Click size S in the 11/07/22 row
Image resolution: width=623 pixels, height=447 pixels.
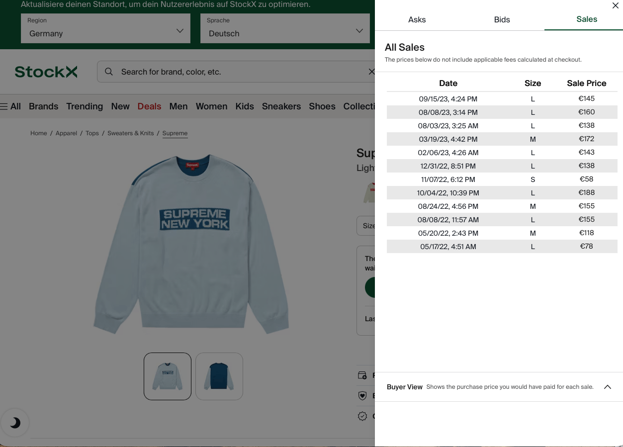[533, 179]
